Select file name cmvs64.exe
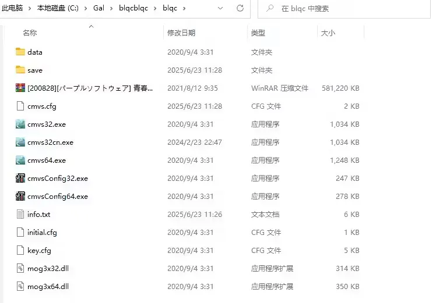The image size is (436, 303). 47,161
